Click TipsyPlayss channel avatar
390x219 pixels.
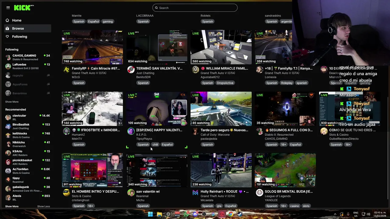pyautogui.click(x=131, y=131)
